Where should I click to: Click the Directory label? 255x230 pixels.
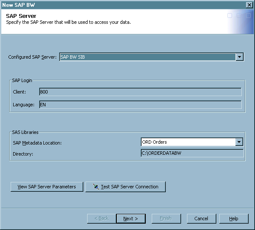(23, 154)
